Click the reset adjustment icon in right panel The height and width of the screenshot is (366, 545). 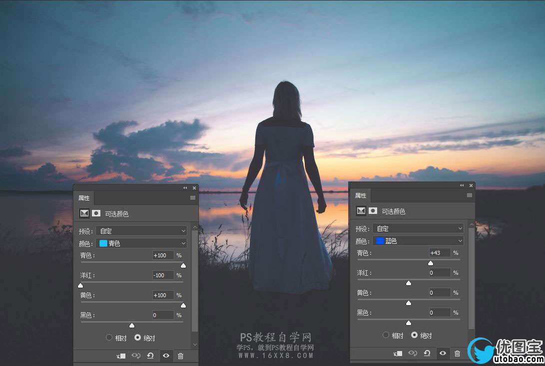427,353
